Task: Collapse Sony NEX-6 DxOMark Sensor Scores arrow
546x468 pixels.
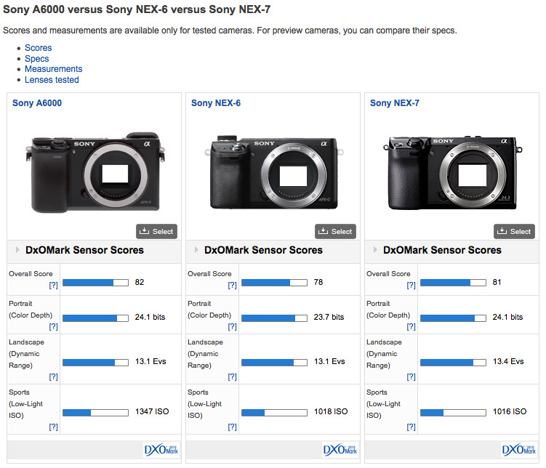Action: 196,249
